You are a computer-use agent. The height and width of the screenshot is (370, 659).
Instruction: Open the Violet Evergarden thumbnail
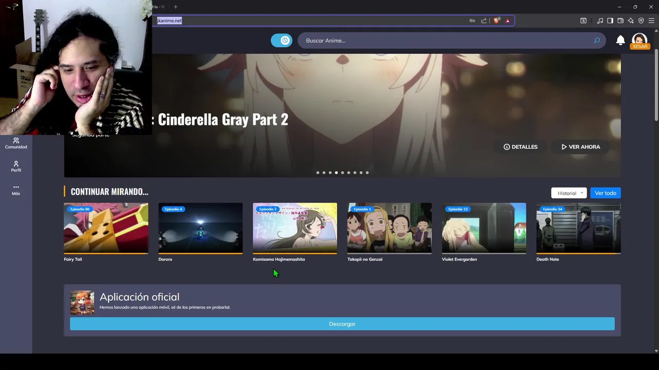click(x=484, y=228)
